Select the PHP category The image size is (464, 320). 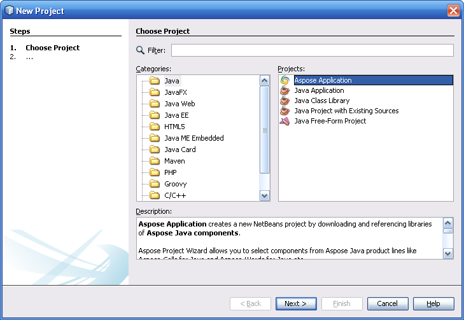(x=171, y=172)
